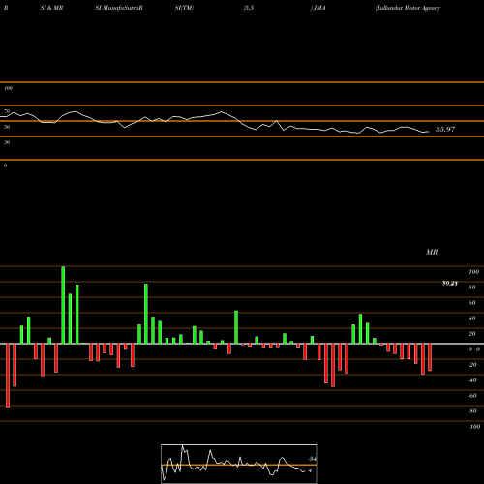Click the last red bar on the right of the MR chart
This screenshot has width=484, height=484.
tap(430, 357)
